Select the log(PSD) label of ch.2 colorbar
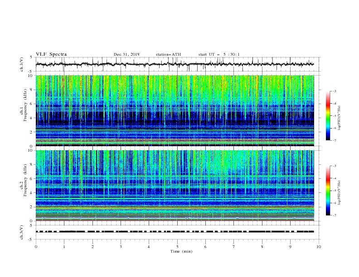The image size is (359, 277). 339,192
